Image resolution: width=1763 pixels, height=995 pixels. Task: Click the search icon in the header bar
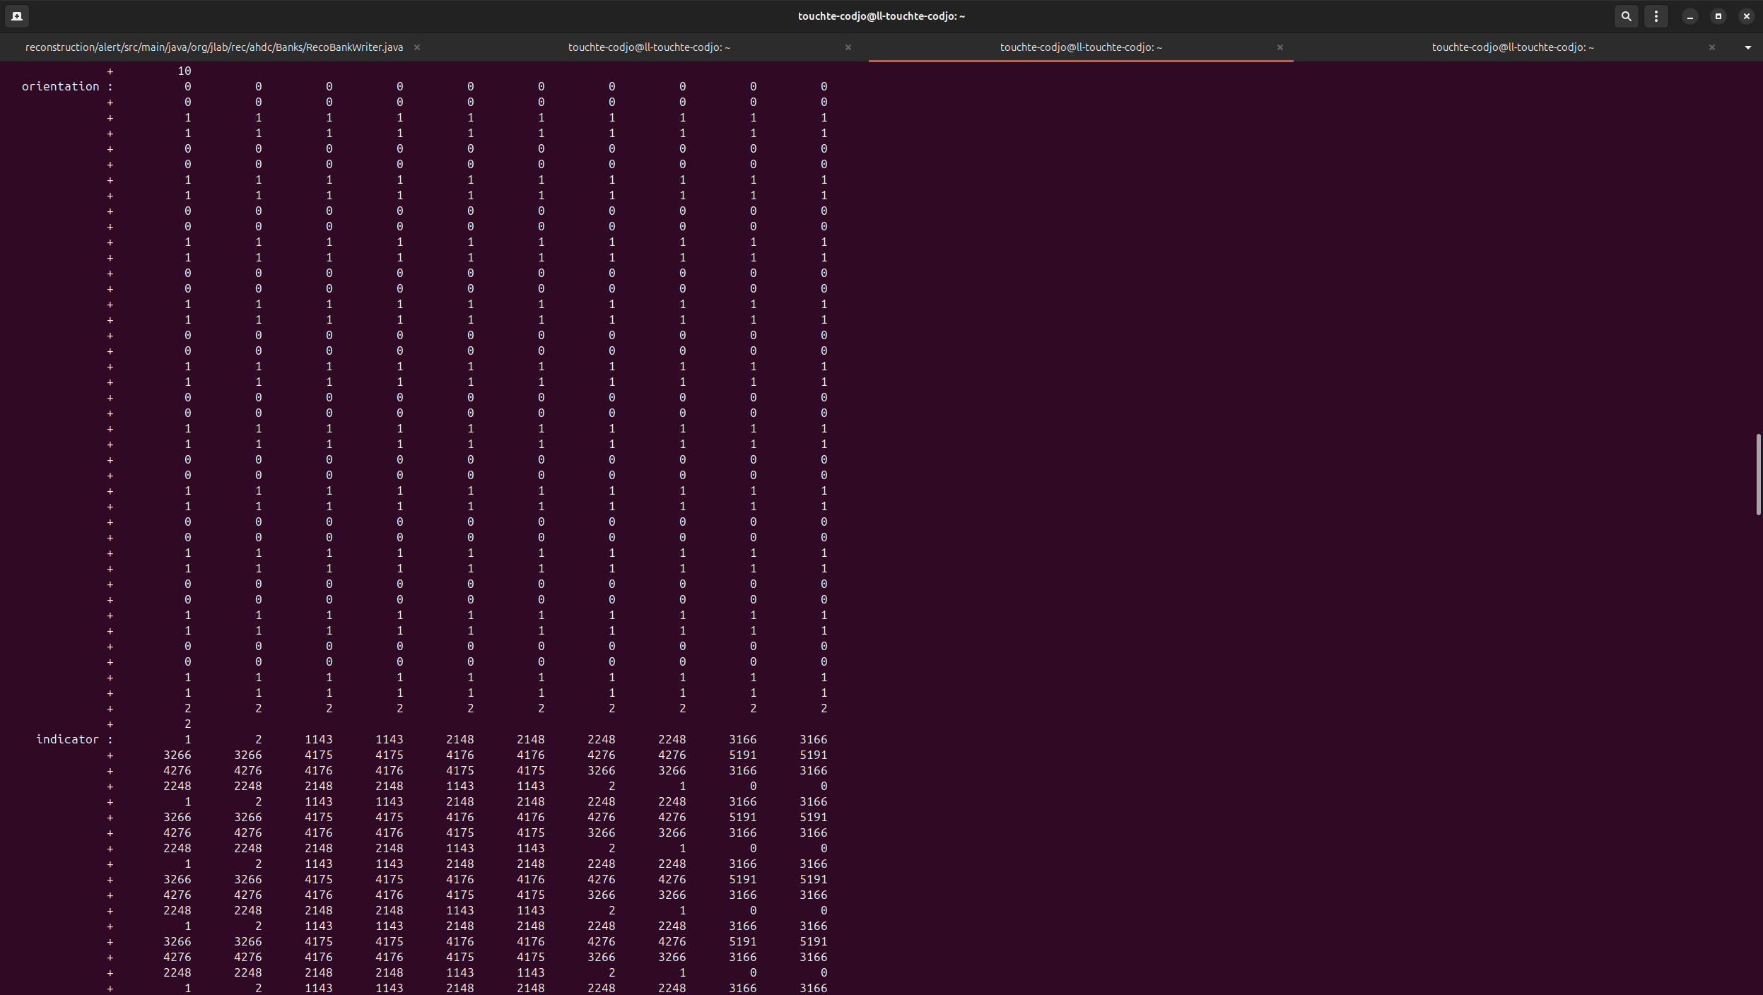(x=1625, y=16)
